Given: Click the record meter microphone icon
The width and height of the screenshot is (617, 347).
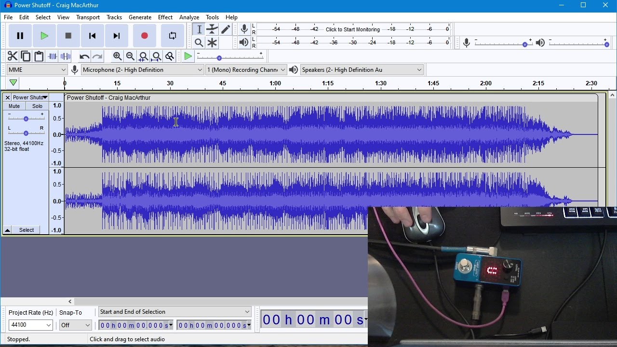Looking at the screenshot, I should pyautogui.click(x=244, y=29).
